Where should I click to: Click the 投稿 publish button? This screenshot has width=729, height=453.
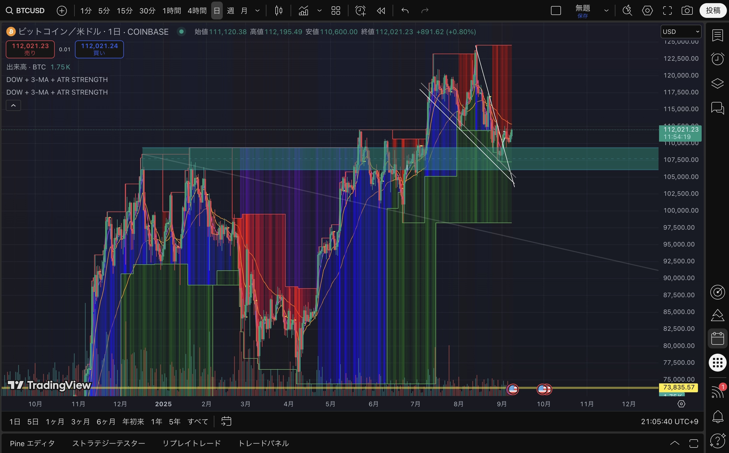point(713,11)
